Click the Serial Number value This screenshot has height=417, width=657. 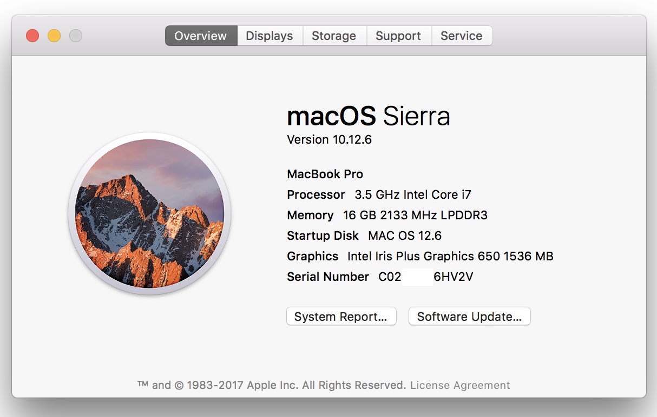coord(426,277)
